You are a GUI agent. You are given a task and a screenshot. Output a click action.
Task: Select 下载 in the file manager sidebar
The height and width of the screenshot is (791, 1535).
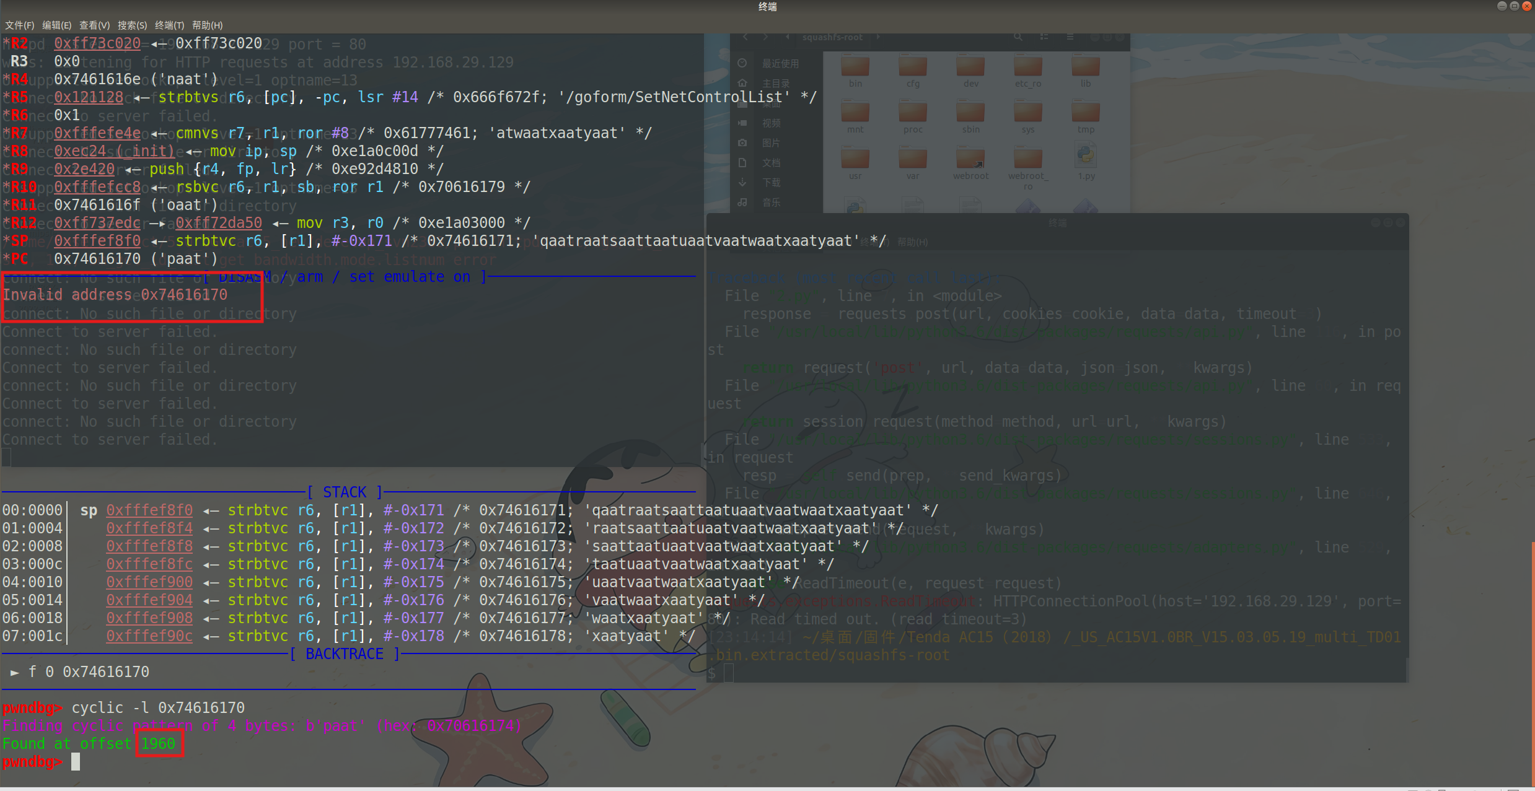[771, 182]
